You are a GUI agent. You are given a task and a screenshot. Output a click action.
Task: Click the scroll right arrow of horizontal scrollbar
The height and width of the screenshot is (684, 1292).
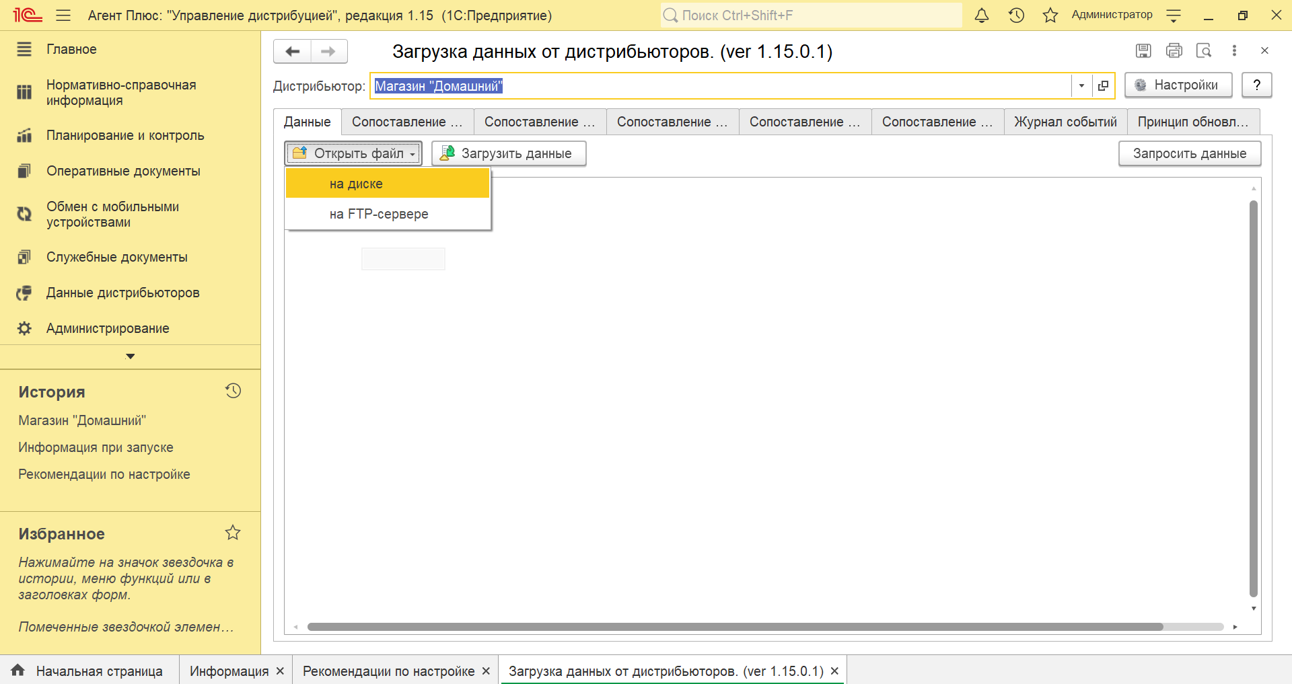coord(1235,627)
